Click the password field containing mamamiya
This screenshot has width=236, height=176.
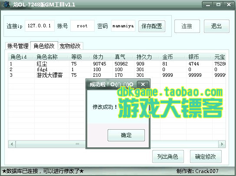click(x=123, y=26)
